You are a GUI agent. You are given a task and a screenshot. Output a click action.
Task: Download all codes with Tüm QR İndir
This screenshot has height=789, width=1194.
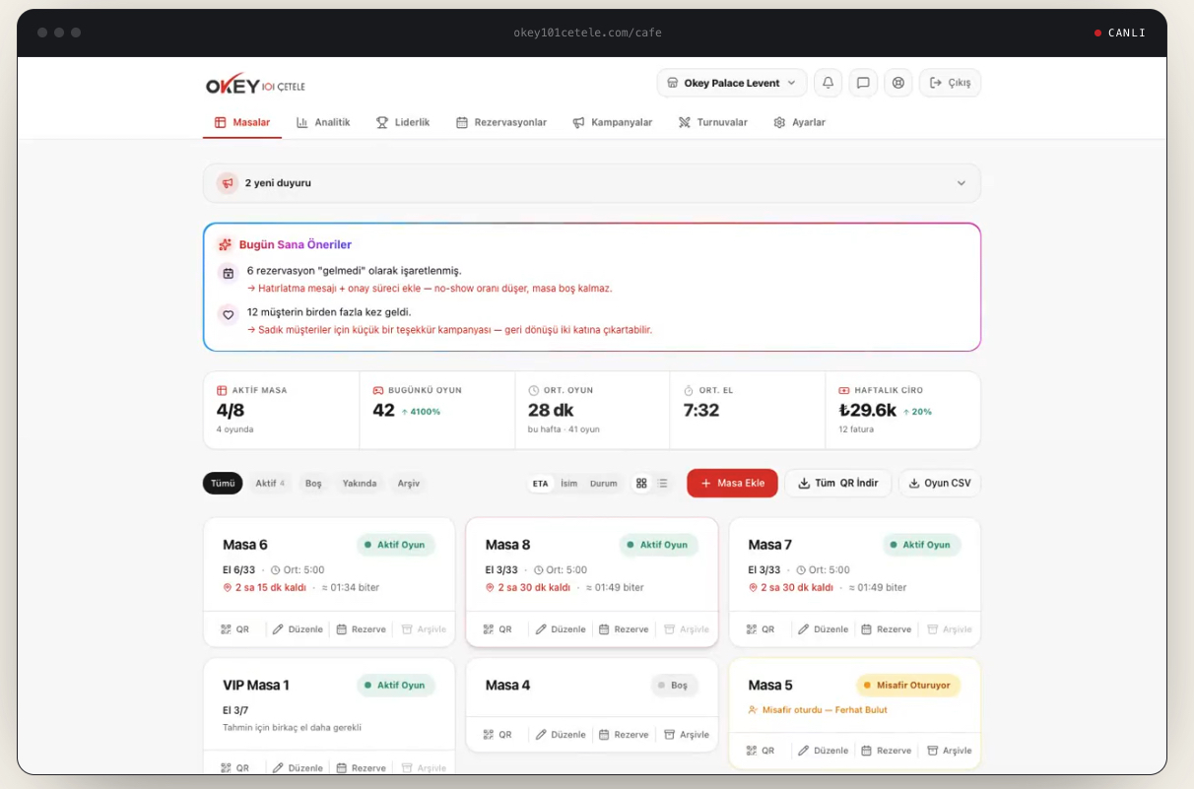(x=838, y=484)
